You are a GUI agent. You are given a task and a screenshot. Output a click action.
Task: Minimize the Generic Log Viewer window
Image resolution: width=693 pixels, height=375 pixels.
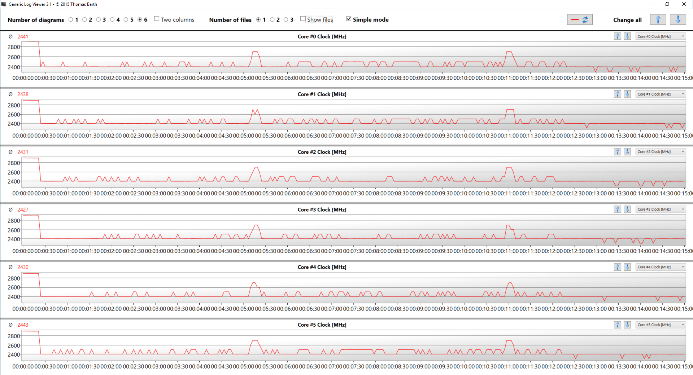point(651,4)
